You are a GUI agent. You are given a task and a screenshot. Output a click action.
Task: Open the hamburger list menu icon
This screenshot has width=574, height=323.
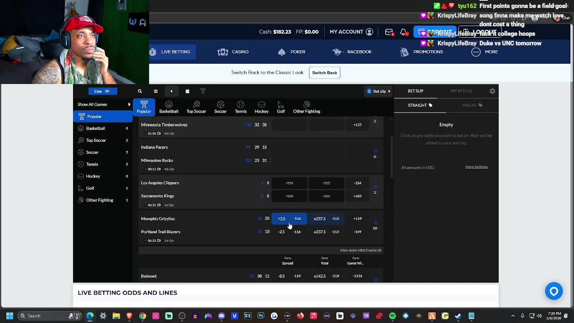pyautogui.click(x=156, y=92)
